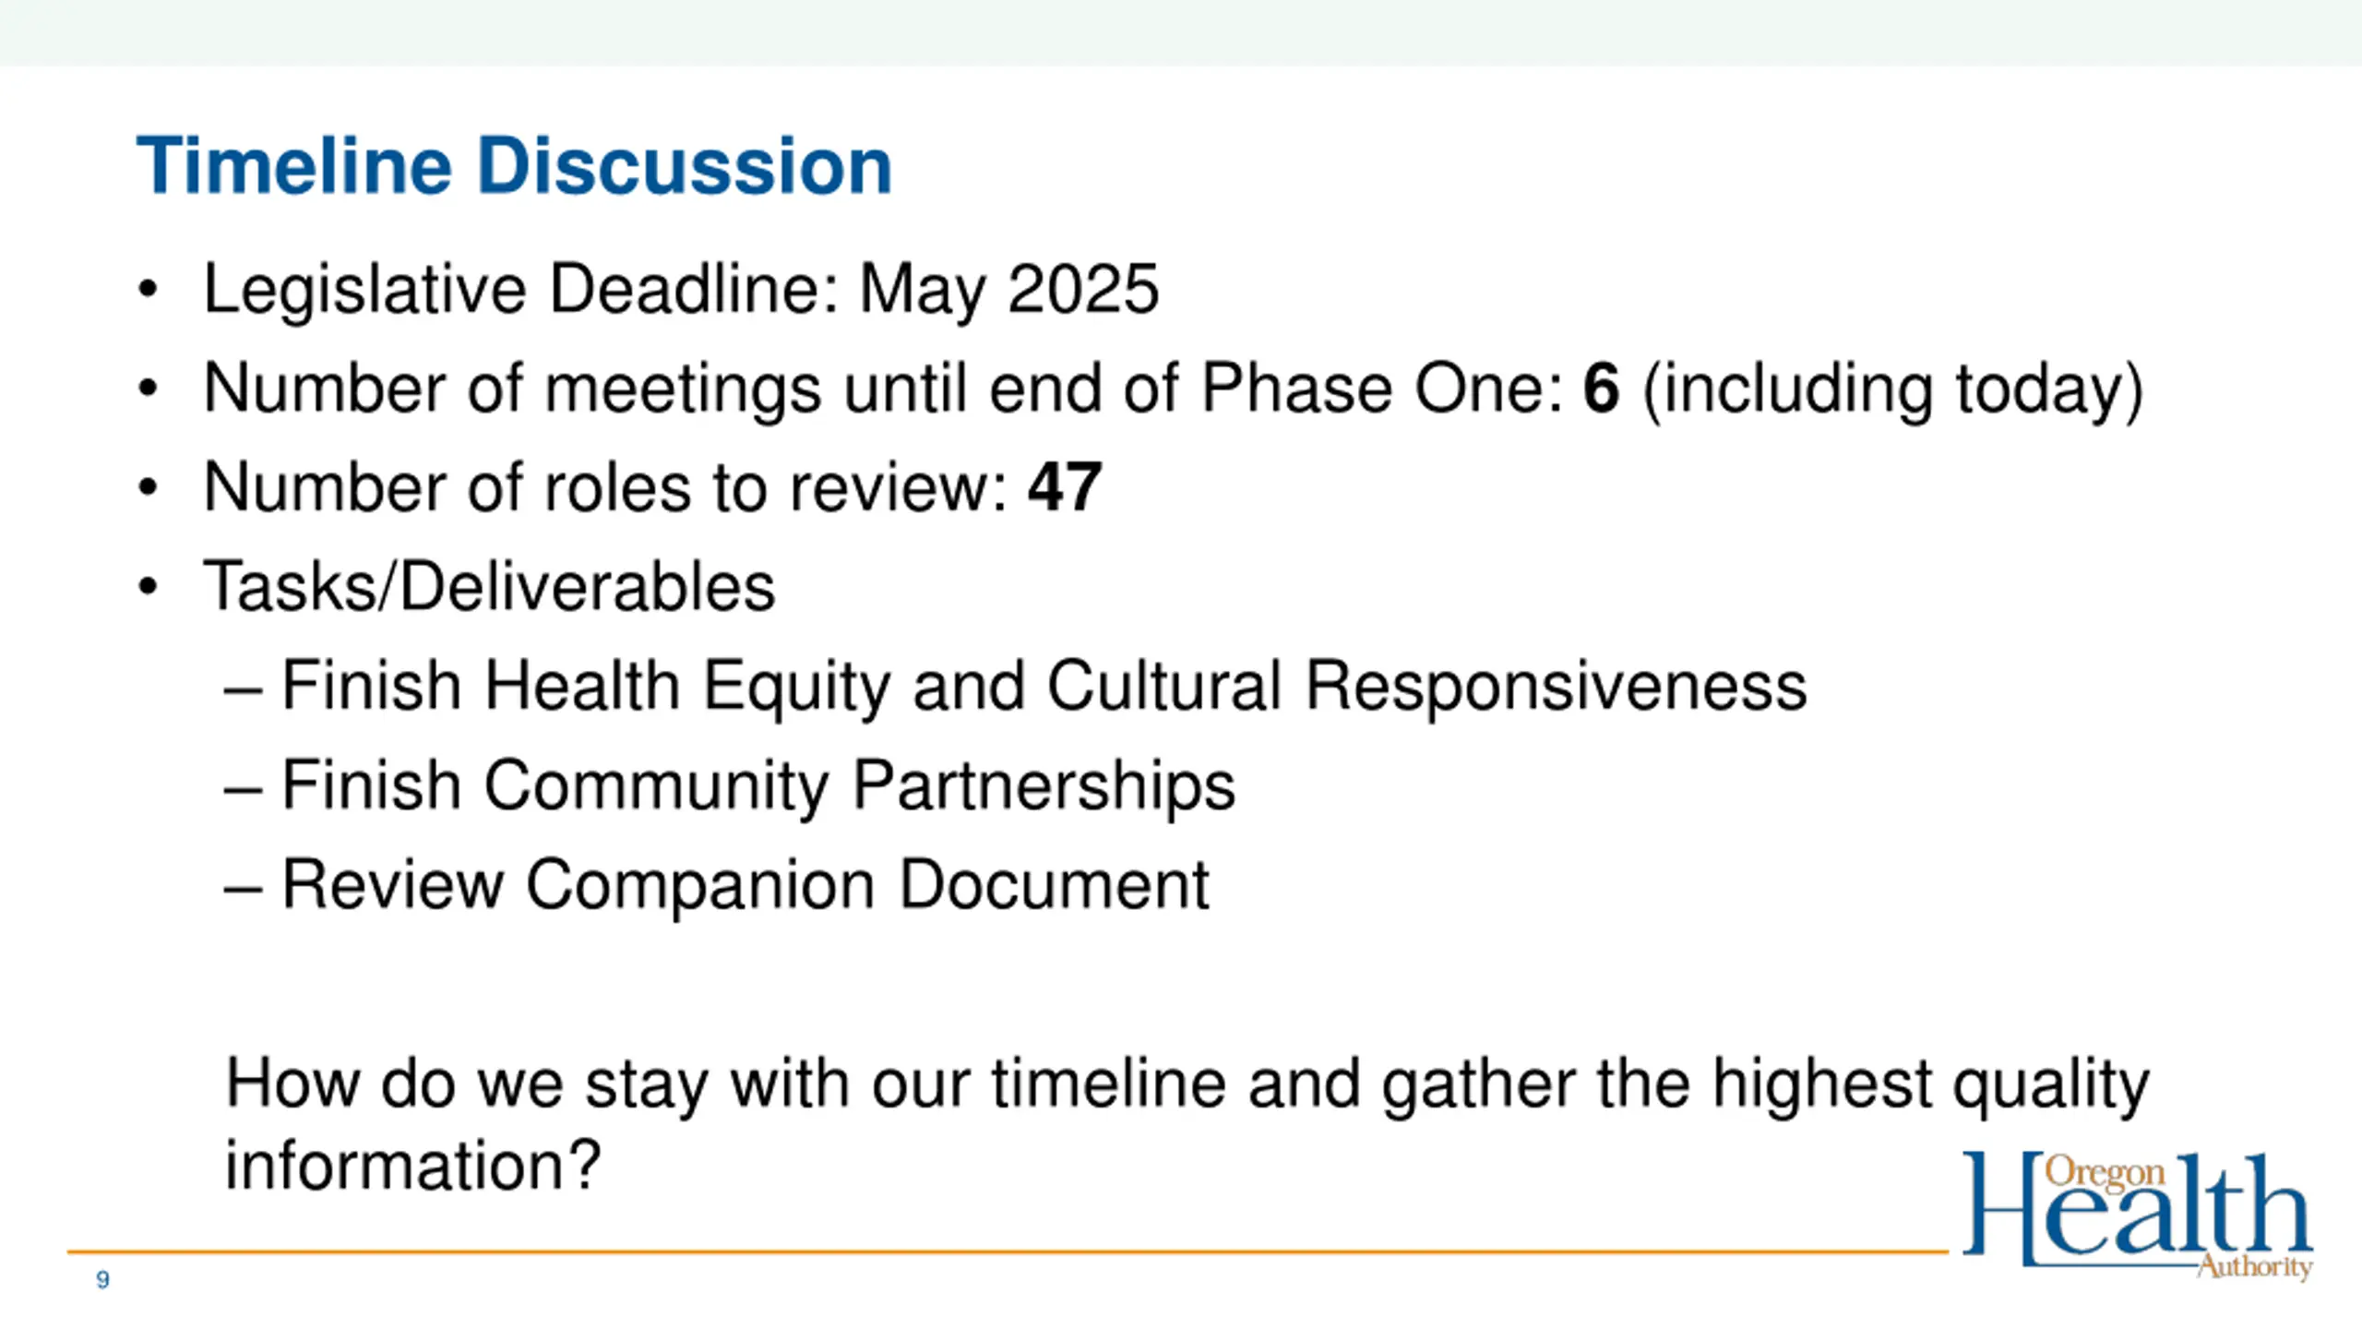Click the orange footer line
Image resolution: width=2362 pixels, height=1329 pixels.
(1008, 1252)
